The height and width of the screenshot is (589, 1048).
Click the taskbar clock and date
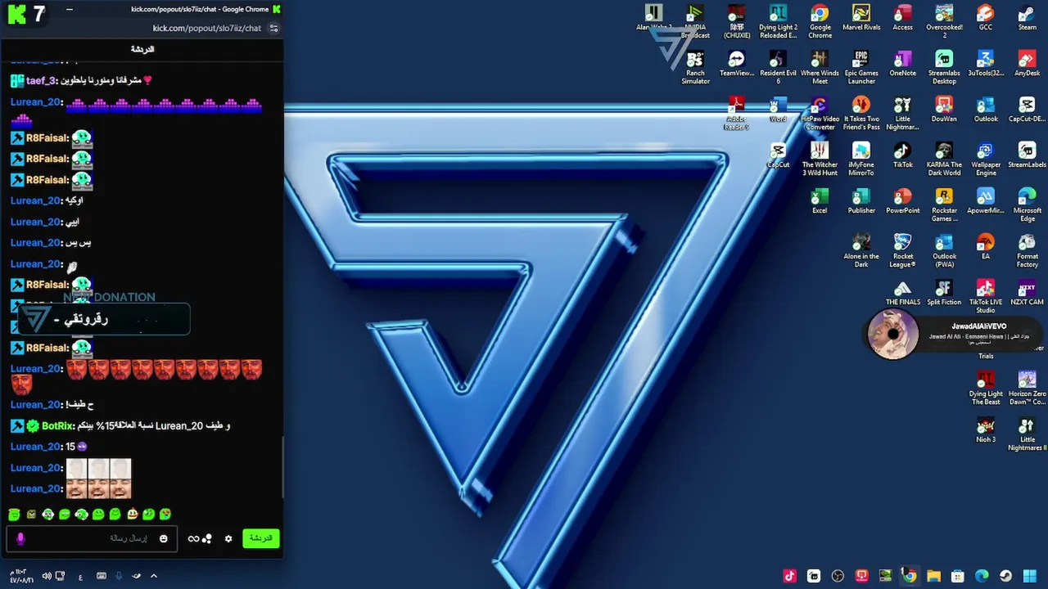coord(20,576)
